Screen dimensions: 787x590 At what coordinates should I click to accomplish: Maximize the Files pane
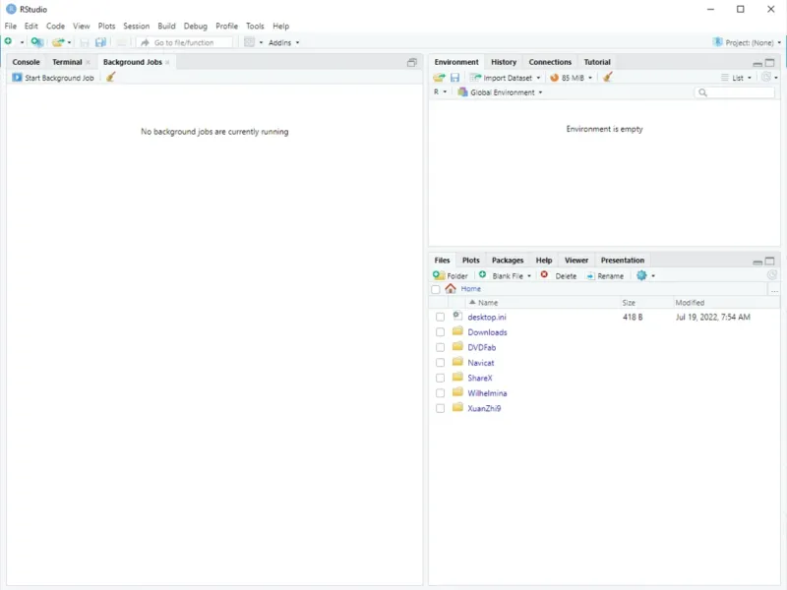(x=769, y=261)
